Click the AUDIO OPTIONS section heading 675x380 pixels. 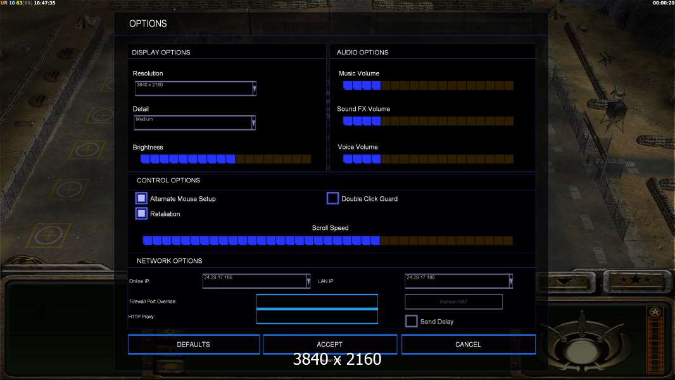[x=362, y=53]
